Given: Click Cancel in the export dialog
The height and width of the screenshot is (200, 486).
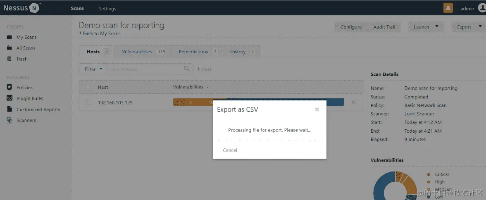Looking at the screenshot, I should (230, 150).
